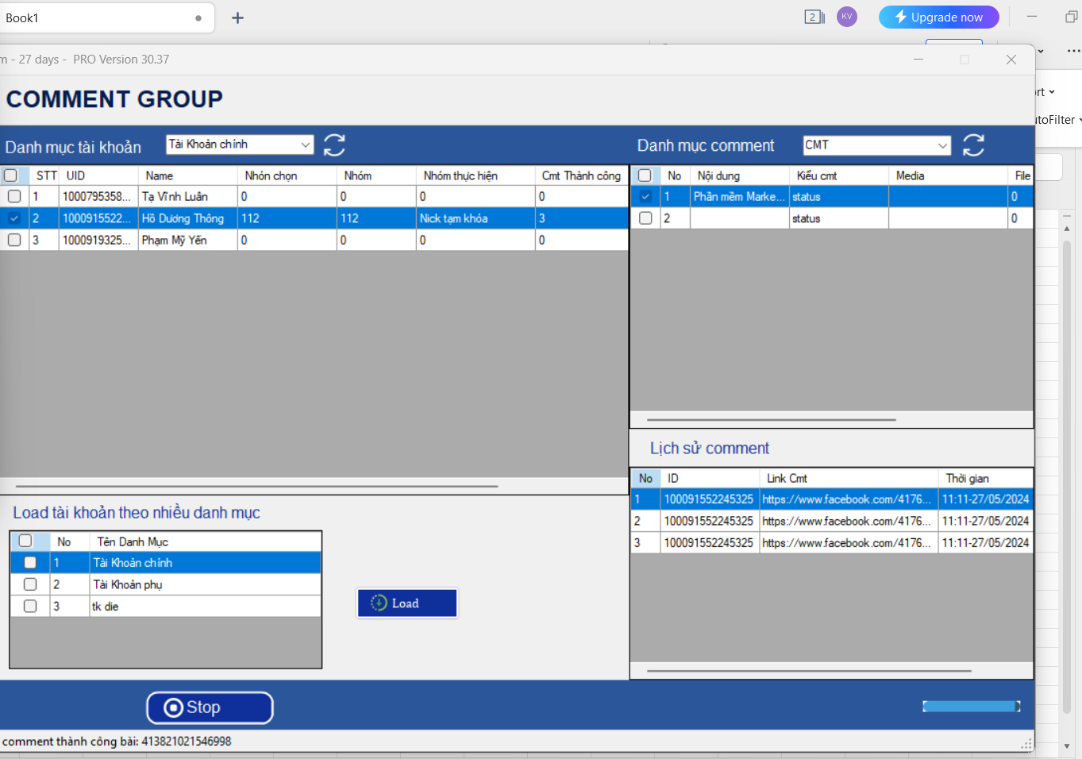Click the KV profile avatar icon

tap(846, 17)
